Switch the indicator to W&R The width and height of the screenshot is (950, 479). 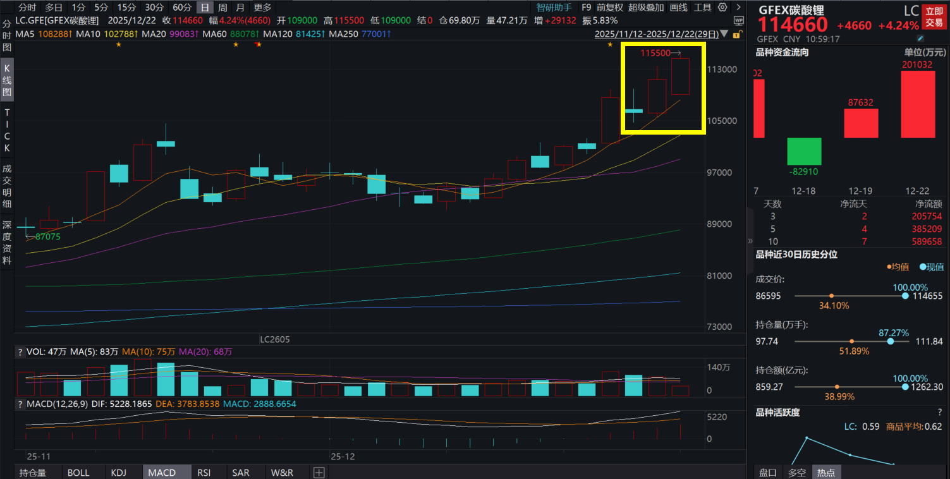[x=282, y=473]
